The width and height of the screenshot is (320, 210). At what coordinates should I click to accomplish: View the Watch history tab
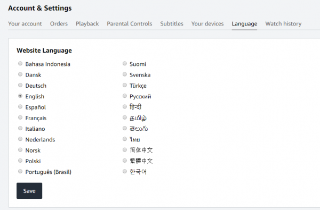[283, 23]
